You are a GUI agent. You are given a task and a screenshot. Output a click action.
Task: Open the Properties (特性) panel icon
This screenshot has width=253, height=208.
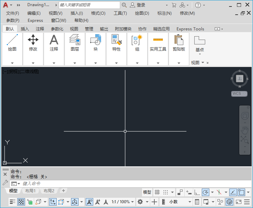(116, 40)
